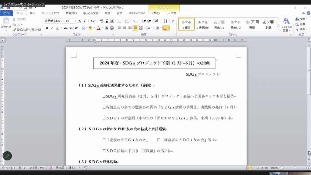Screen dimensions: 311x175
Task: Toggle Bold formatting
Action: [47, 28]
